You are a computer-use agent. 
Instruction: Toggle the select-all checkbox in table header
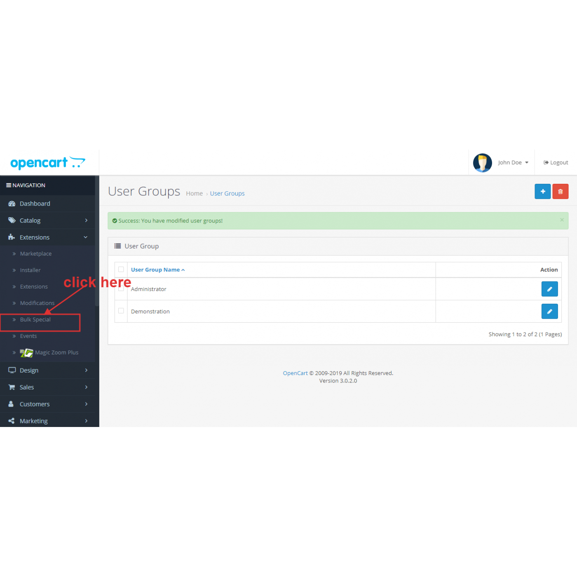coord(121,270)
